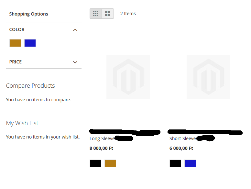
Task: Select black swatch under Long-Sleeve product
Action: 95,163
